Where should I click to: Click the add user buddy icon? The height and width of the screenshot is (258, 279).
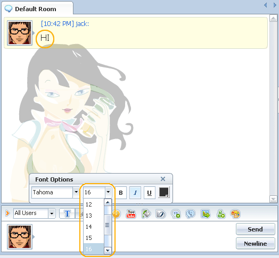pyautogui.click(x=221, y=214)
